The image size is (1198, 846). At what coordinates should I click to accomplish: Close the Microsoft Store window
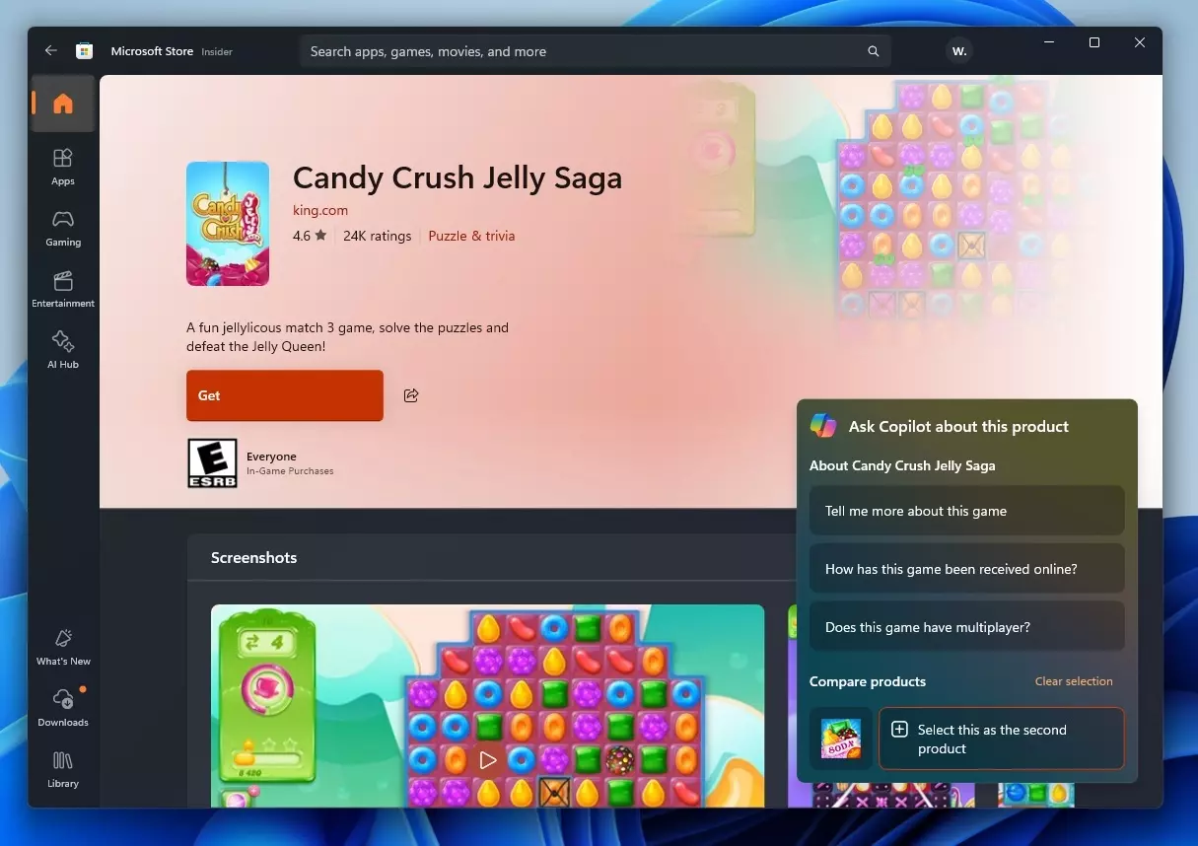(x=1140, y=43)
